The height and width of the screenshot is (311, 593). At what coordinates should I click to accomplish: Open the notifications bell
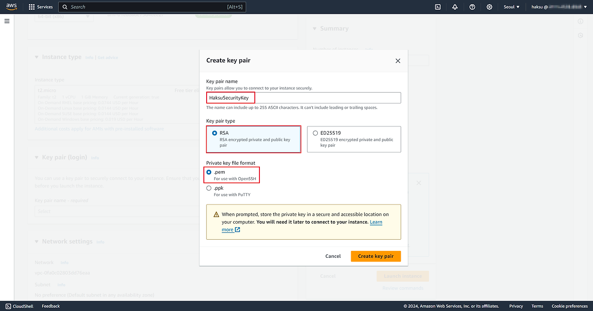click(455, 7)
